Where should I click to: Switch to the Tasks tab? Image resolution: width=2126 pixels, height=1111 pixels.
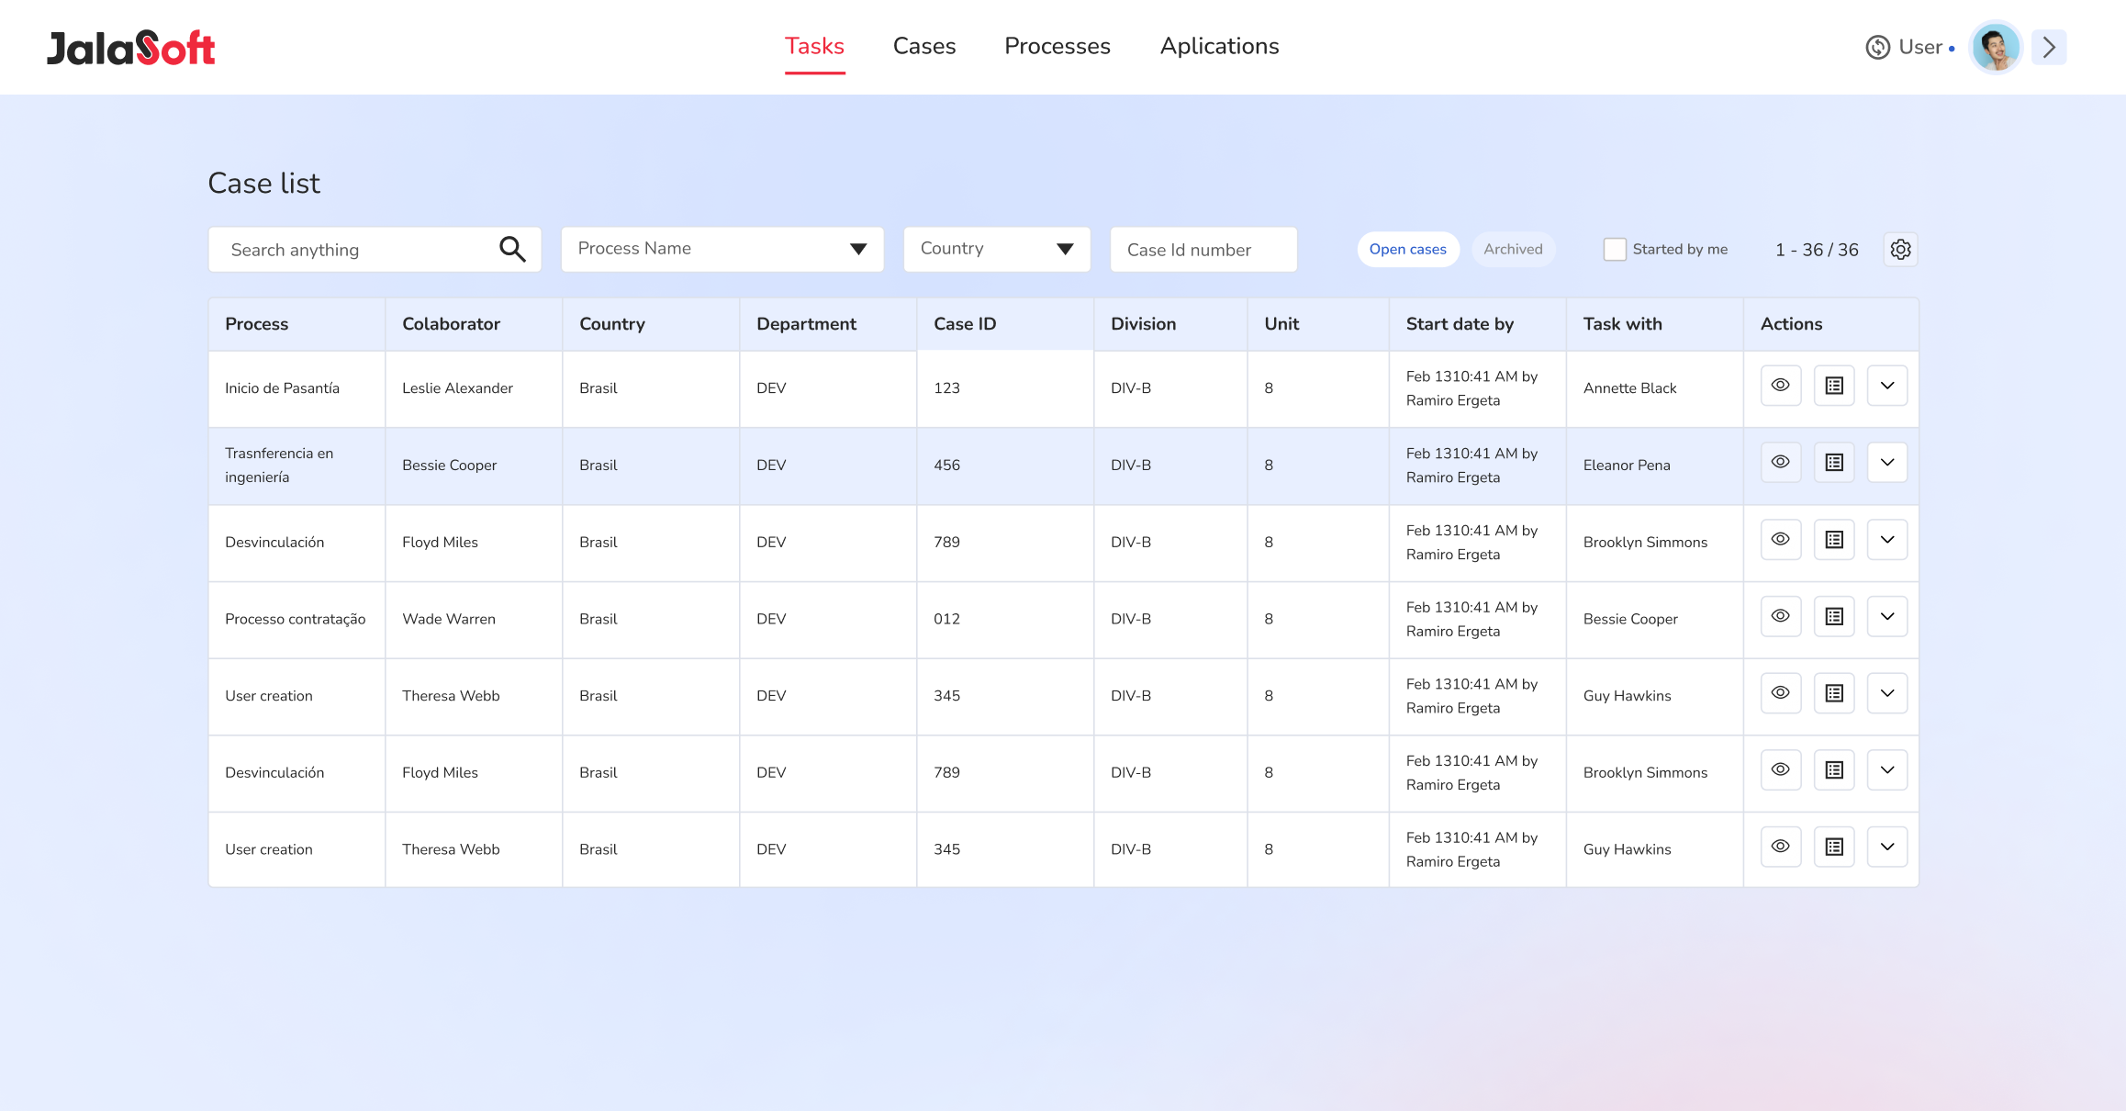click(x=814, y=46)
